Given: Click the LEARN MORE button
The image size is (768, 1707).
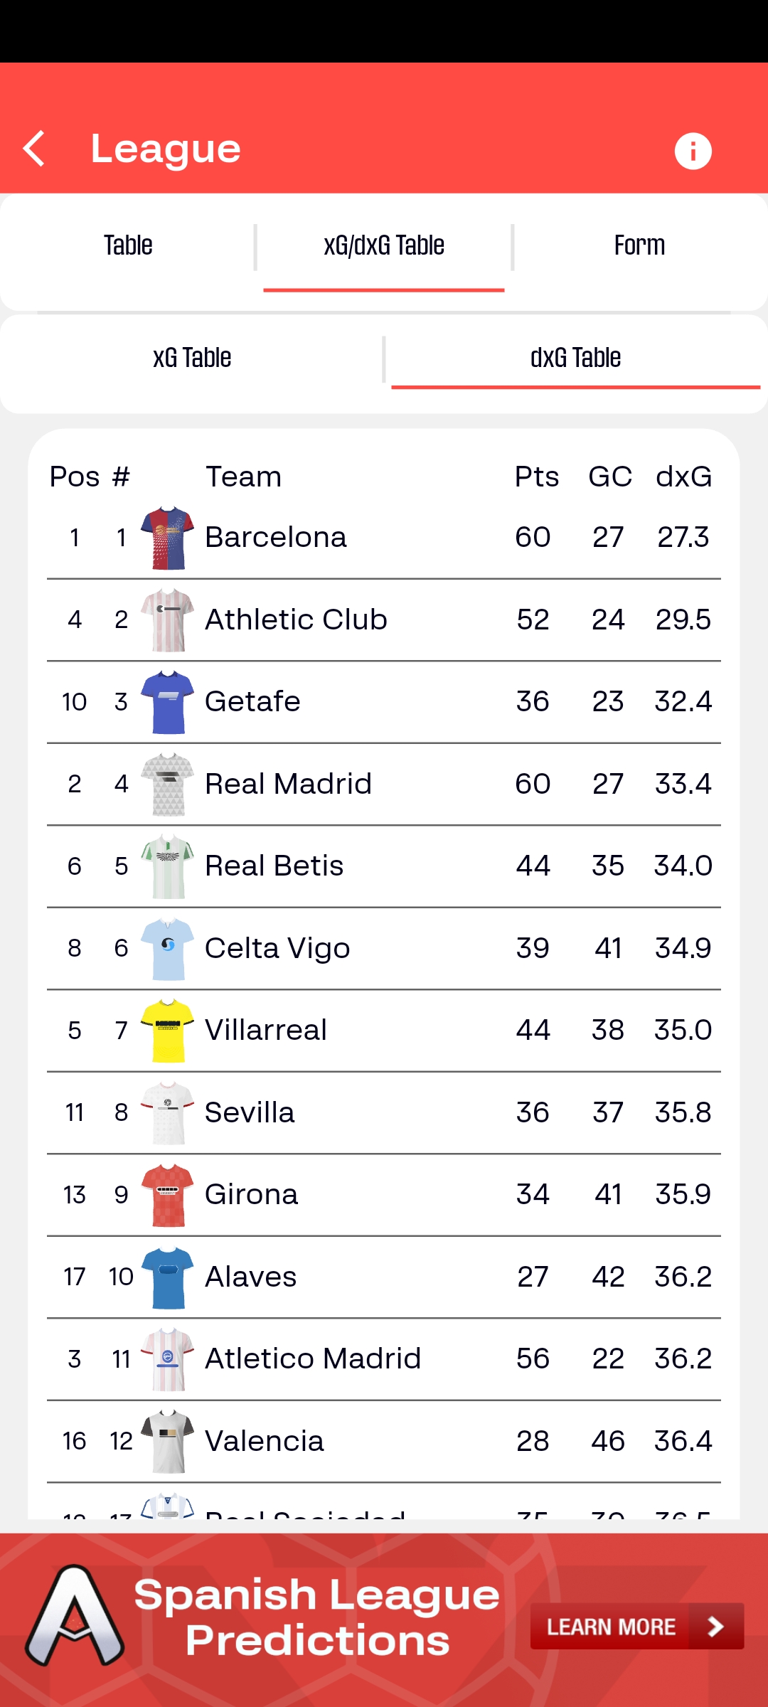Looking at the screenshot, I should pos(636,1626).
